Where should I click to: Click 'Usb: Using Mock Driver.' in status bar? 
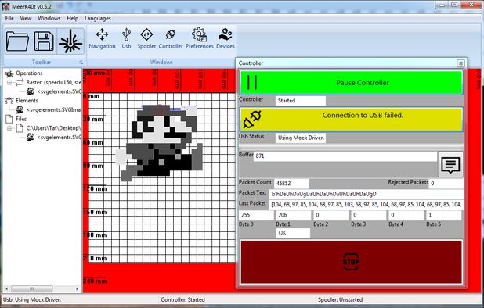click(x=32, y=299)
